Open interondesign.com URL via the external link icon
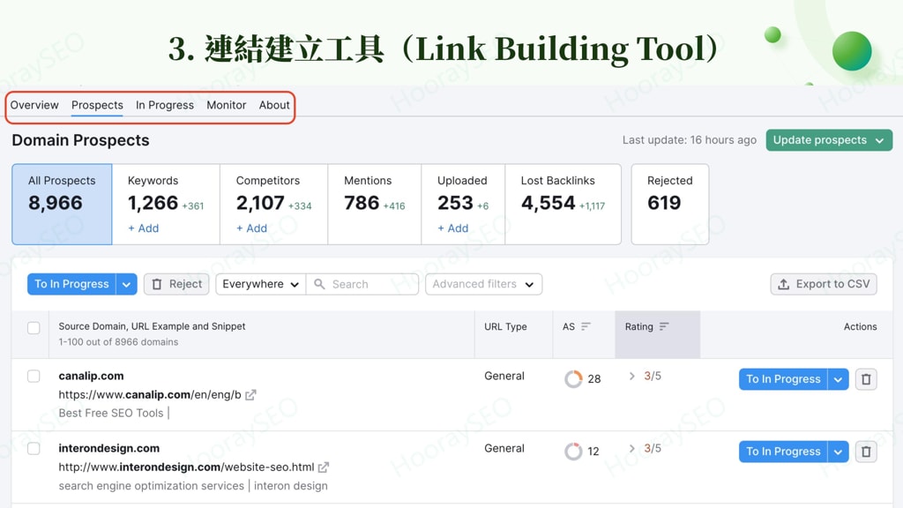This screenshot has width=903, height=508. 323,467
